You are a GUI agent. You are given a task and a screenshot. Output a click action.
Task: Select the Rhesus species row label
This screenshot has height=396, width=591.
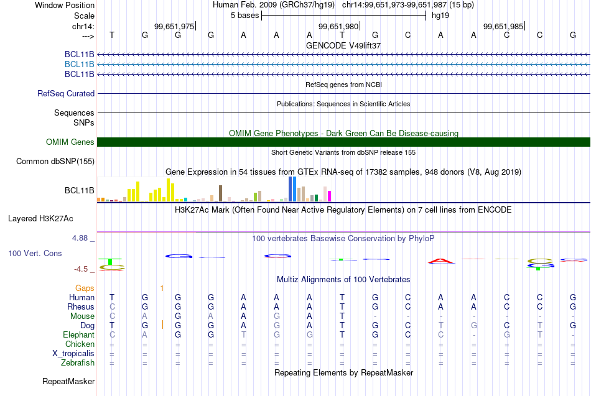tap(81, 307)
